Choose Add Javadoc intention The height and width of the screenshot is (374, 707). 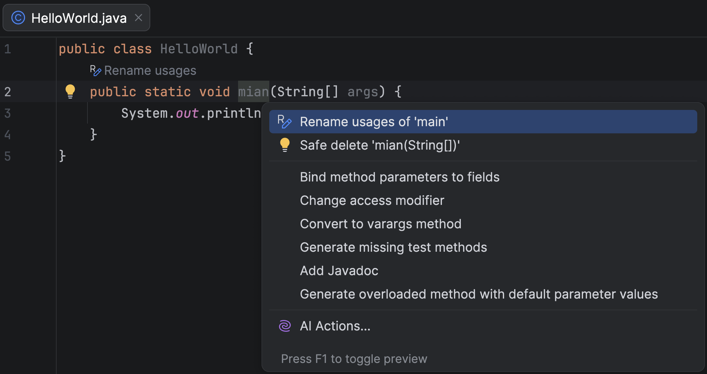coord(339,271)
